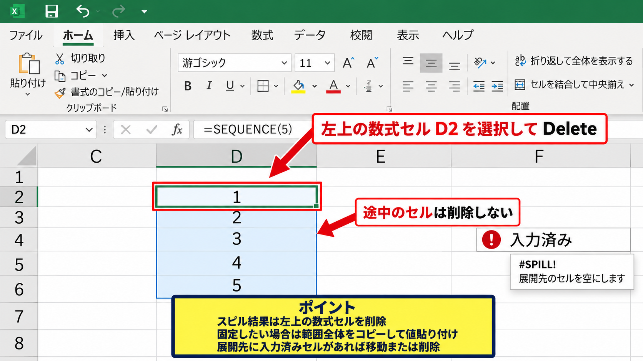The width and height of the screenshot is (643, 361).
Task: Open the ファイル tab
Action: [x=26, y=35]
